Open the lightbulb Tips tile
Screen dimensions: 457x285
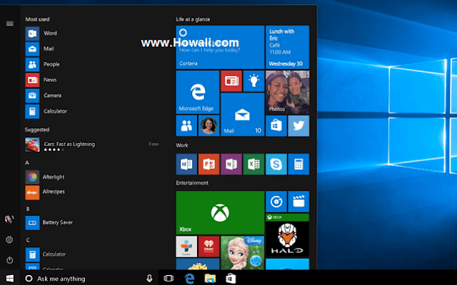[x=254, y=81]
